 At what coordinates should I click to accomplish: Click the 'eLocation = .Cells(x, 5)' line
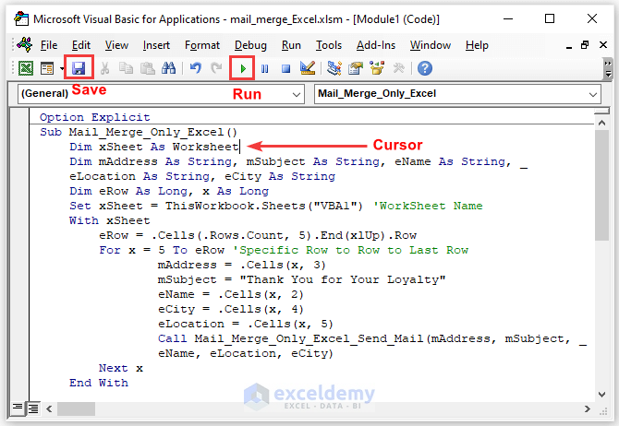[246, 324]
